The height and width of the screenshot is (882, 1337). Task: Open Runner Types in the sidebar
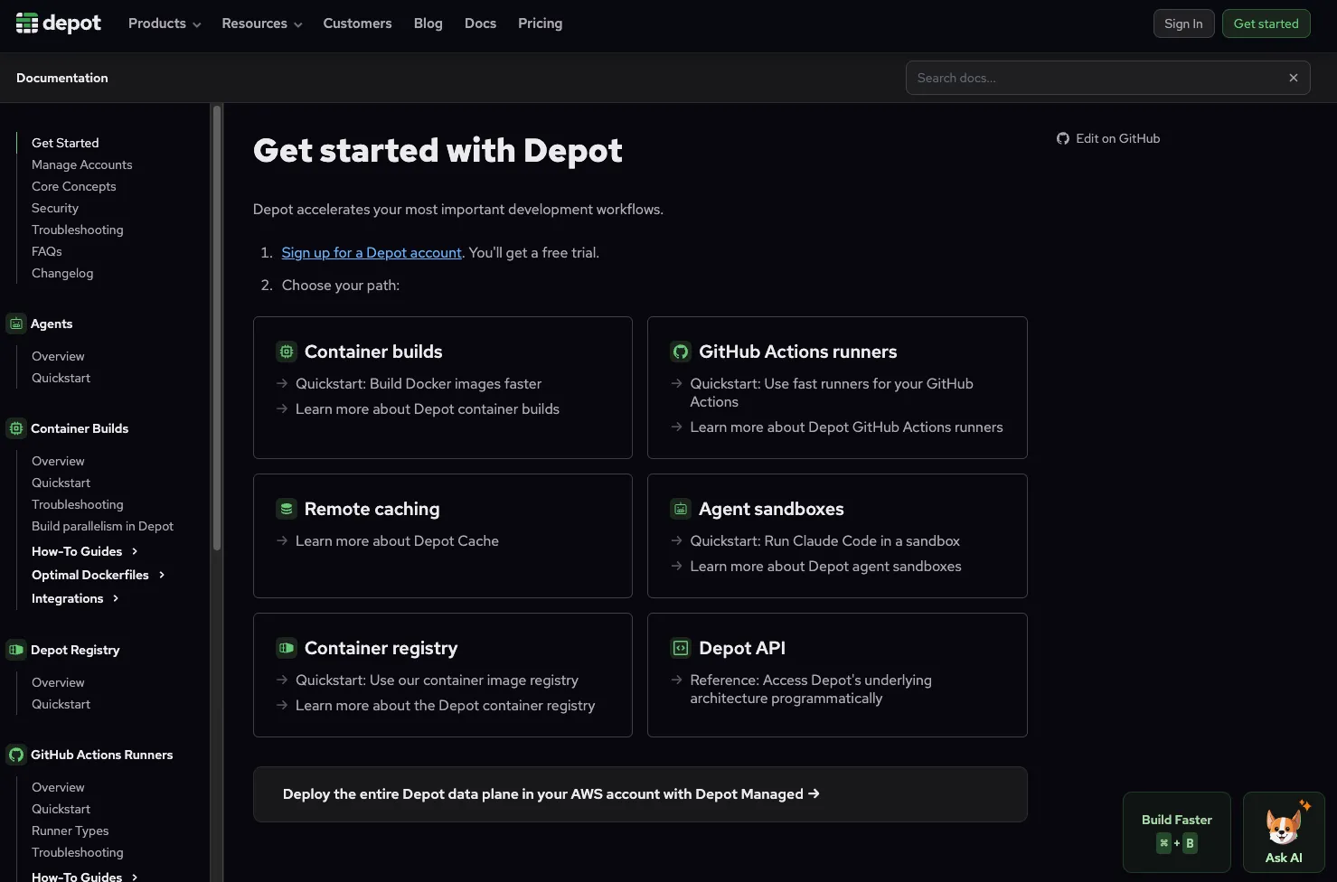coord(70,830)
